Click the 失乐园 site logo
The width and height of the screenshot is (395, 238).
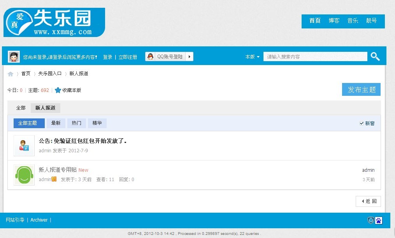click(54, 22)
